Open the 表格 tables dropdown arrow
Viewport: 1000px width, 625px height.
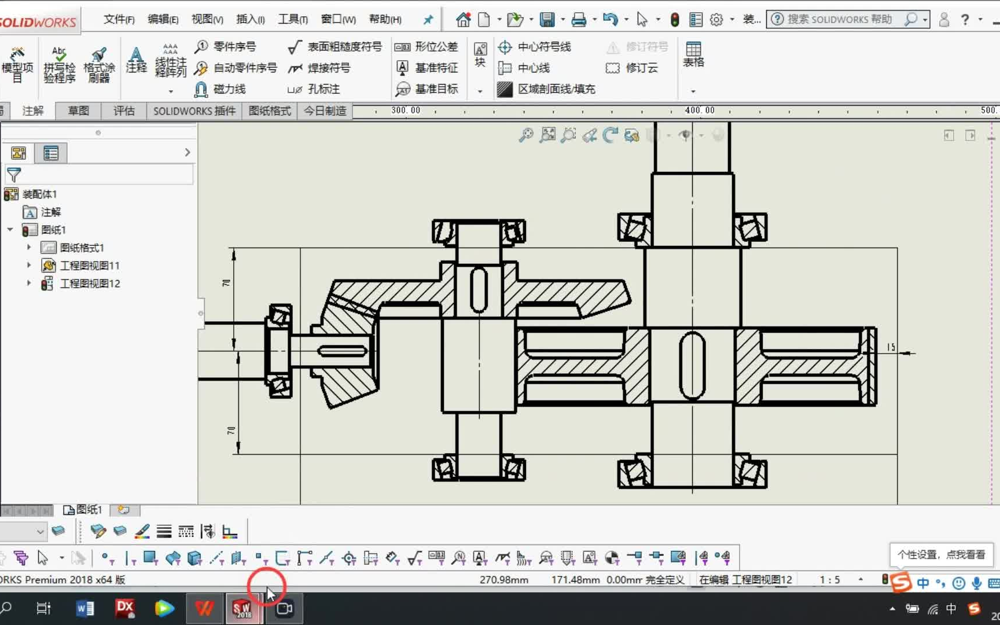pyautogui.click(x=693, y=91)
